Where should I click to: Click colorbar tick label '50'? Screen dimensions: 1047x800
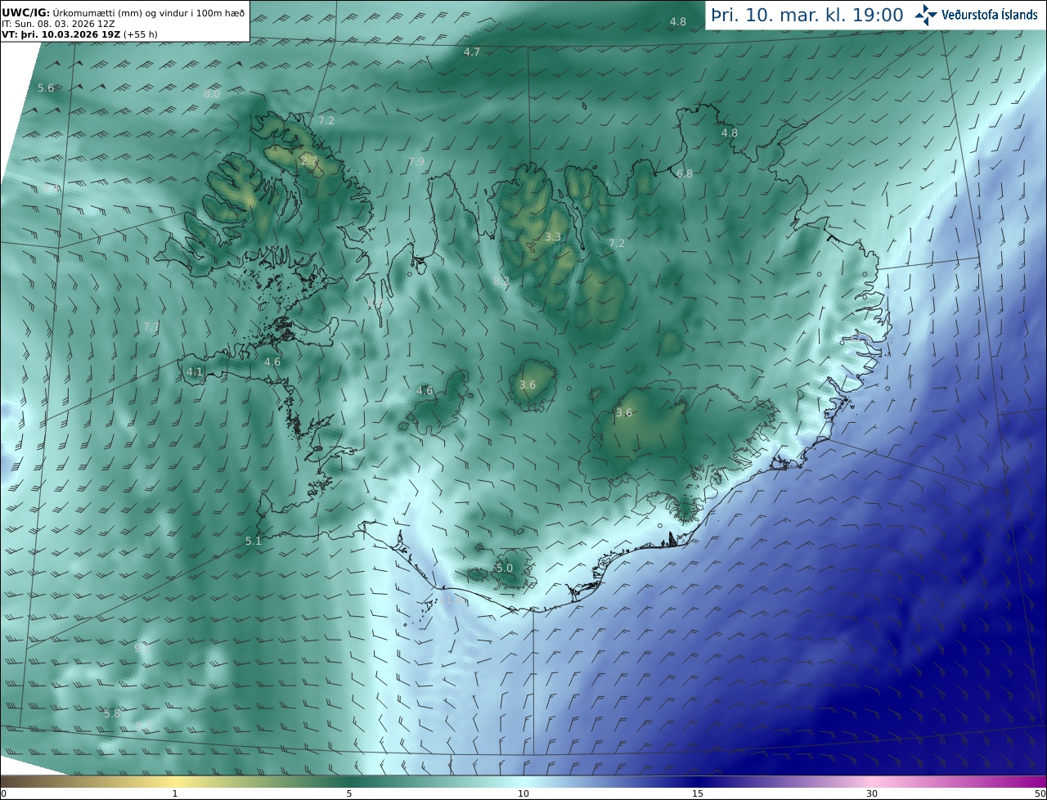pyautogui.click(x=1040, y=793)
